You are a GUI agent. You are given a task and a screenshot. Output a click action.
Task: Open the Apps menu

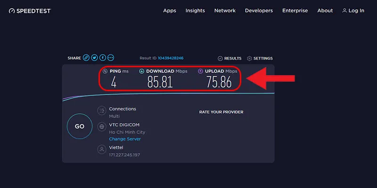pyautogui.click(x=170, y=10)
